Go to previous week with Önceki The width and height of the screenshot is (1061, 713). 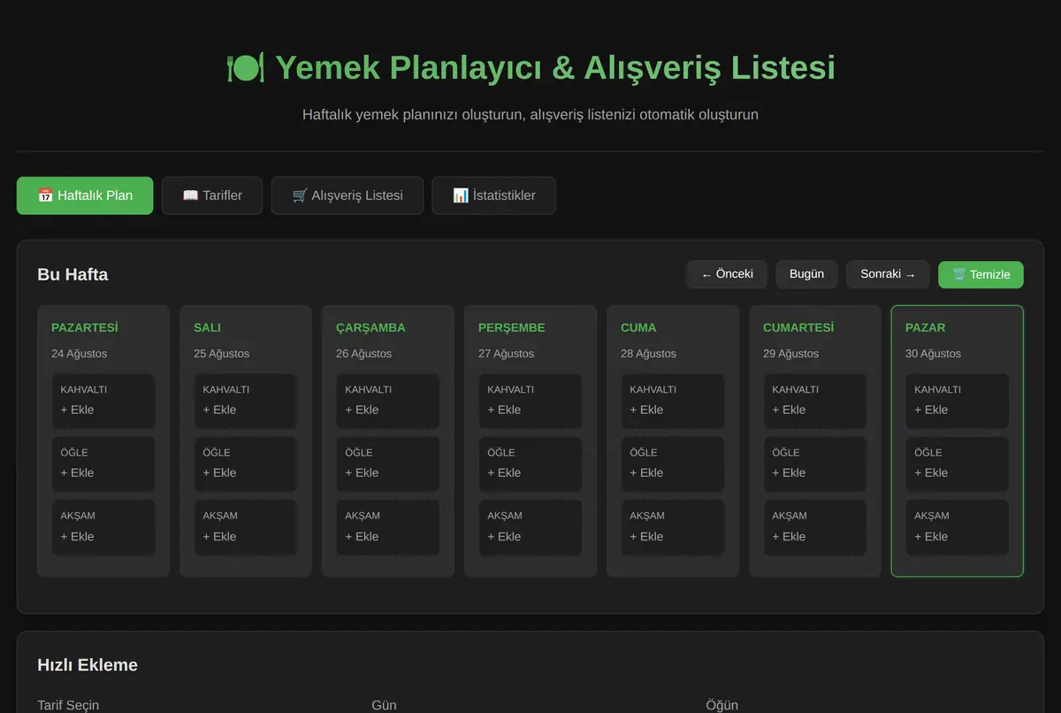click(727, 274)
